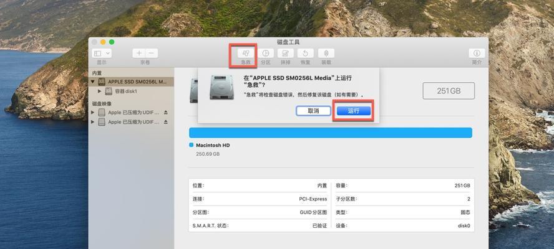Expand the first Apple UDIF image triangle
Viewport: 554px width, 249px height.
pos(93,113)
